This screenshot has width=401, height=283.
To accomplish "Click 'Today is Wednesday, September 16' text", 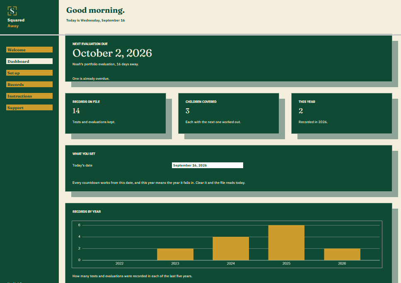I will (95, 20).
